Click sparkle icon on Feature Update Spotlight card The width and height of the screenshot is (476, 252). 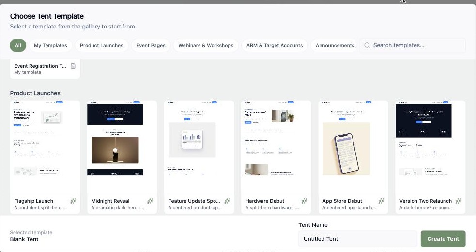tap(227, 201)
